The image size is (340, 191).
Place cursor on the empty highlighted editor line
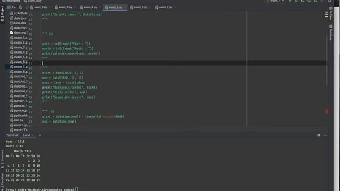click(184, 63)
